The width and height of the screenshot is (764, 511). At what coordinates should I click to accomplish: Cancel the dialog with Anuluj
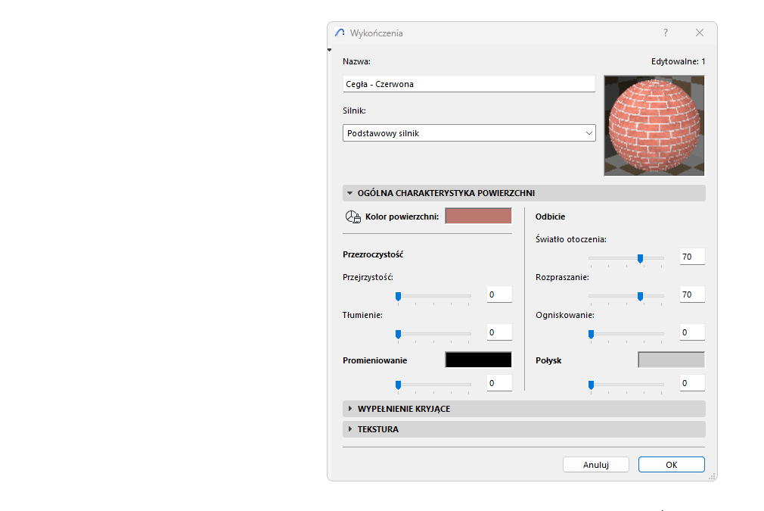(x=595, y=464)
